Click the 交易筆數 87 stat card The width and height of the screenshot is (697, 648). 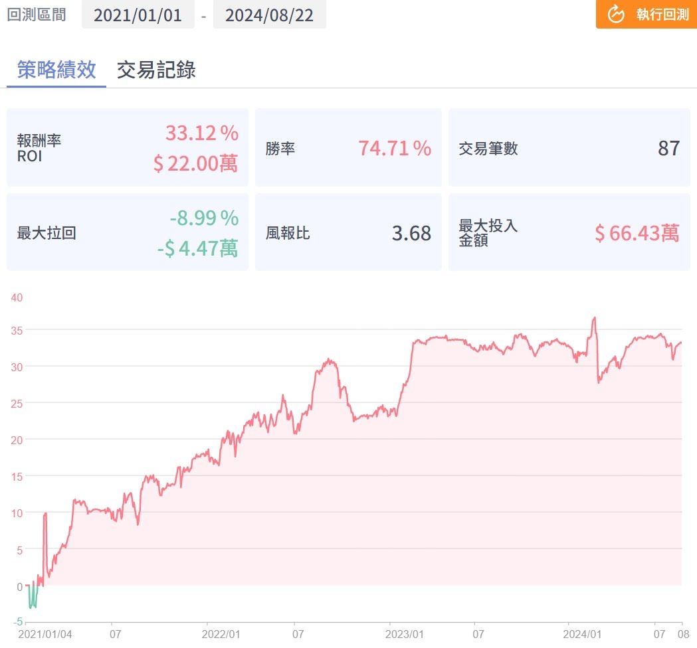pyautogui.click(x=569, y=147)
